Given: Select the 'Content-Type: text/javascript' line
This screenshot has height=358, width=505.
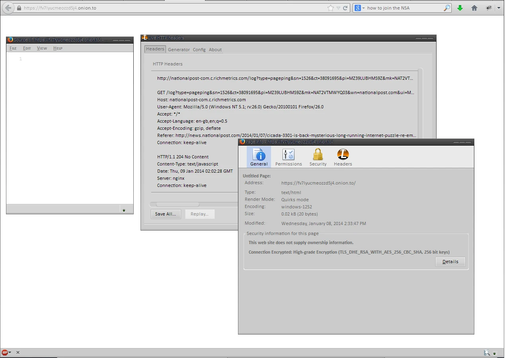Looking at the screenshot, I should [187, 164].
